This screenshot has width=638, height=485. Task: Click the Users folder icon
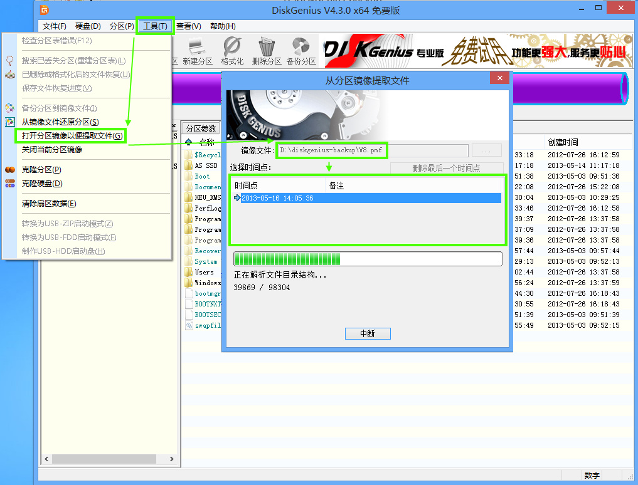tap(188, 272)
